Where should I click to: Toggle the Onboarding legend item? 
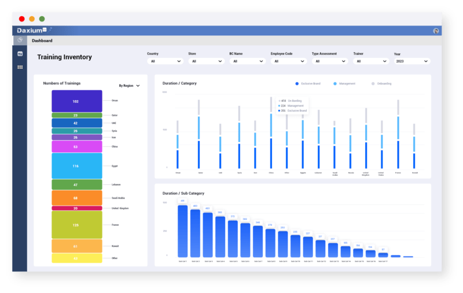click(x=381, y=83)
